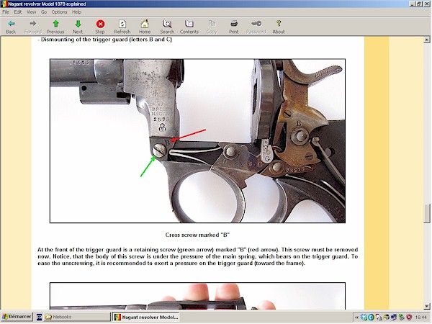This screenshot has height=324, width=432.
Task: Click the taskbar clock showing 16:44
Action: coord(420,318)
